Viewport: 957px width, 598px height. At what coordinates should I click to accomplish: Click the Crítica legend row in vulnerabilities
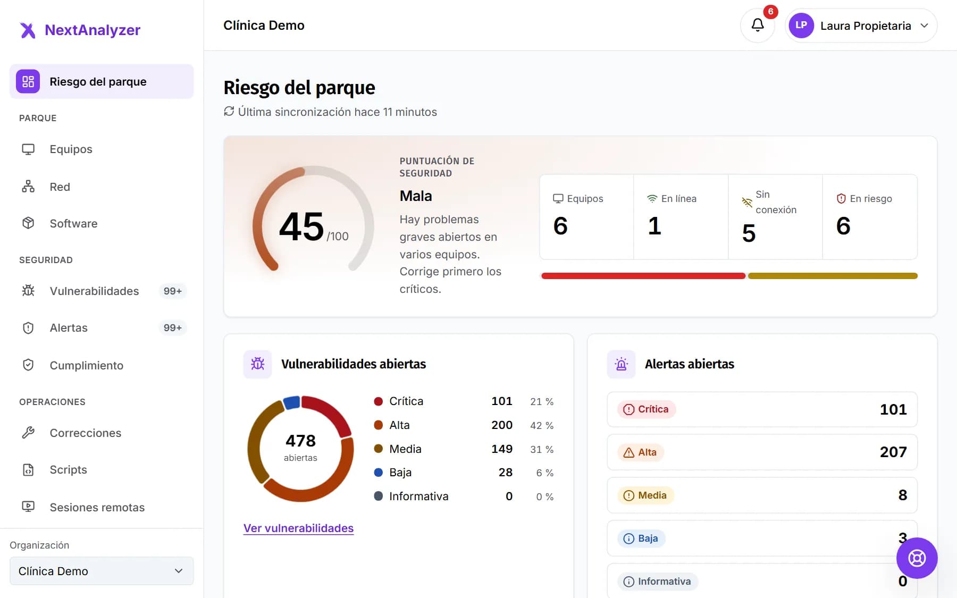pos(464,401)
